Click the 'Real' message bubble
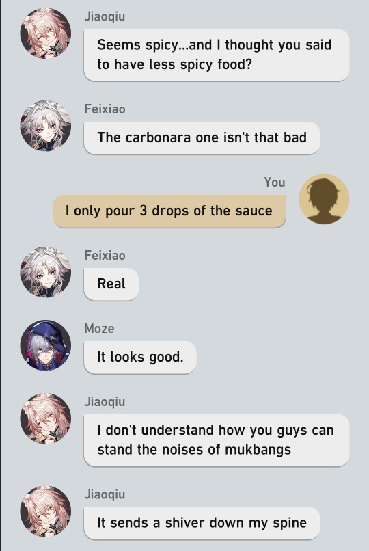This screenshot has width=369, height=551. [x=111, y=284]
